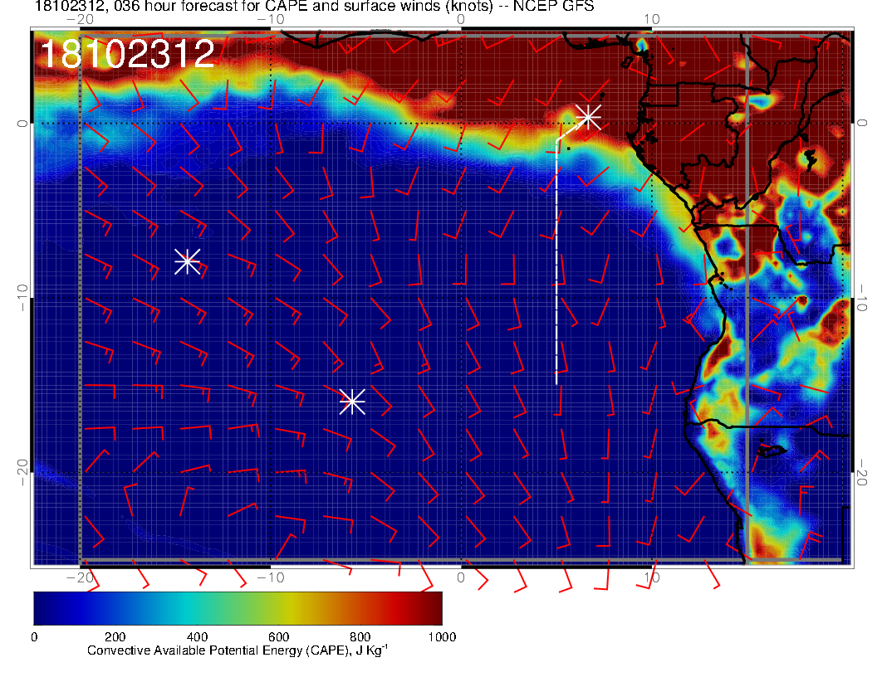Image resolution: width=877 pixels, height=677 pixels.
Task: Click the 1000 tick label under the colorbar
Action: pos(442,637)
